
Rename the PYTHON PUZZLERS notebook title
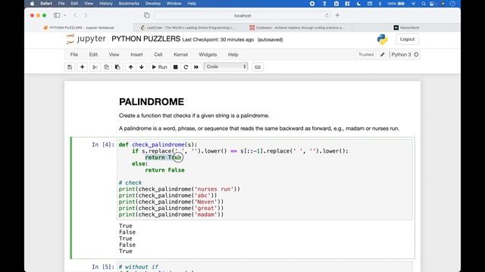pos(145,39)
